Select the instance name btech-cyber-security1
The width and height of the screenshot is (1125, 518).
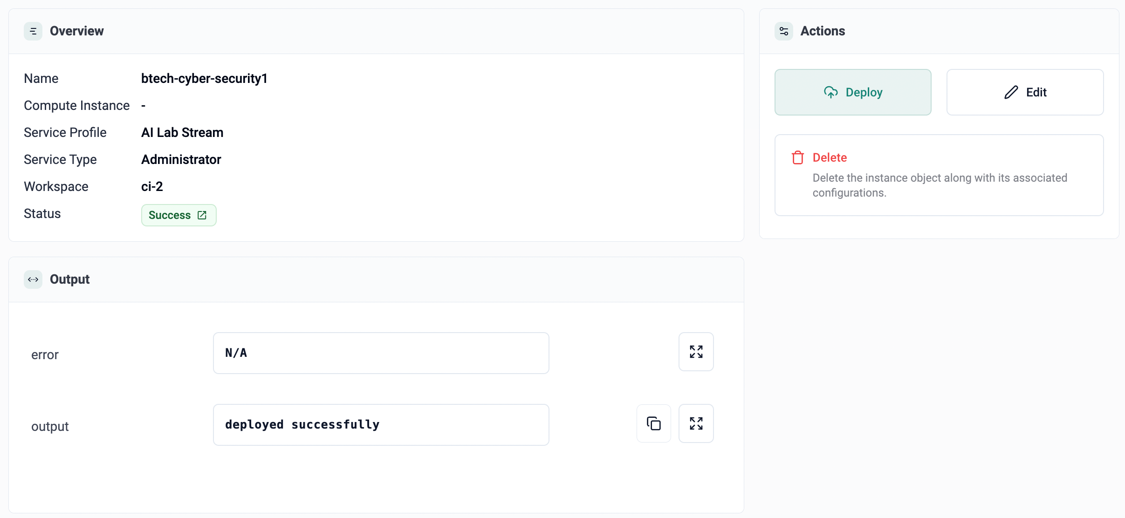[204, 78]
